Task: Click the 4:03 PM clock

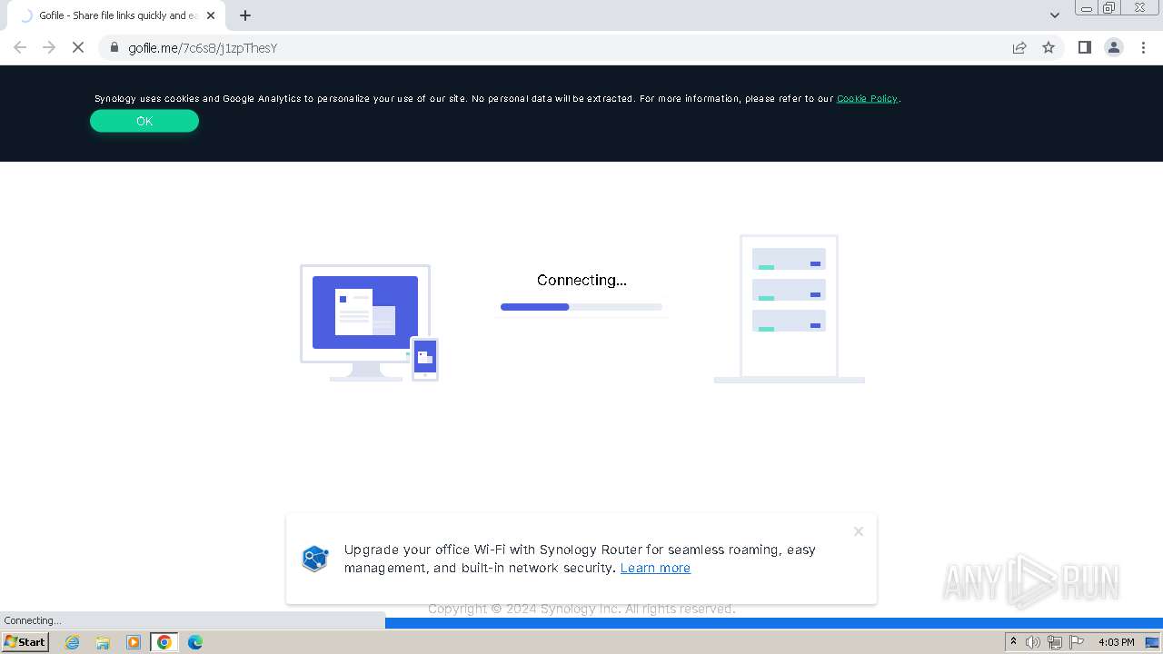Action: [x=1116, y=642]
